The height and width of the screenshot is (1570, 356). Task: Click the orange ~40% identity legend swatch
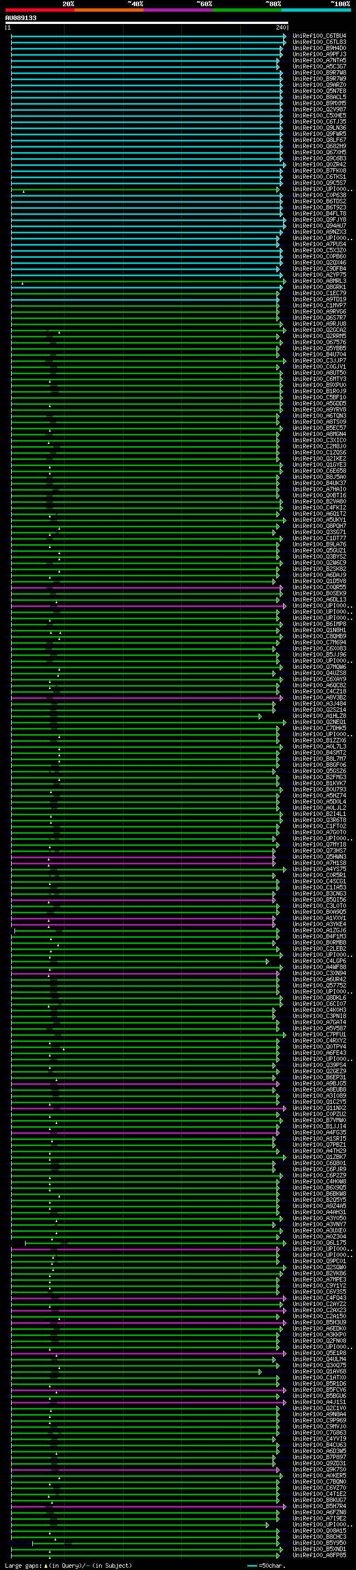coord(109,10)
